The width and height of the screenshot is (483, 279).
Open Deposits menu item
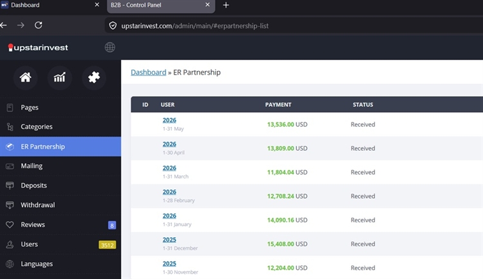point(61,186)
